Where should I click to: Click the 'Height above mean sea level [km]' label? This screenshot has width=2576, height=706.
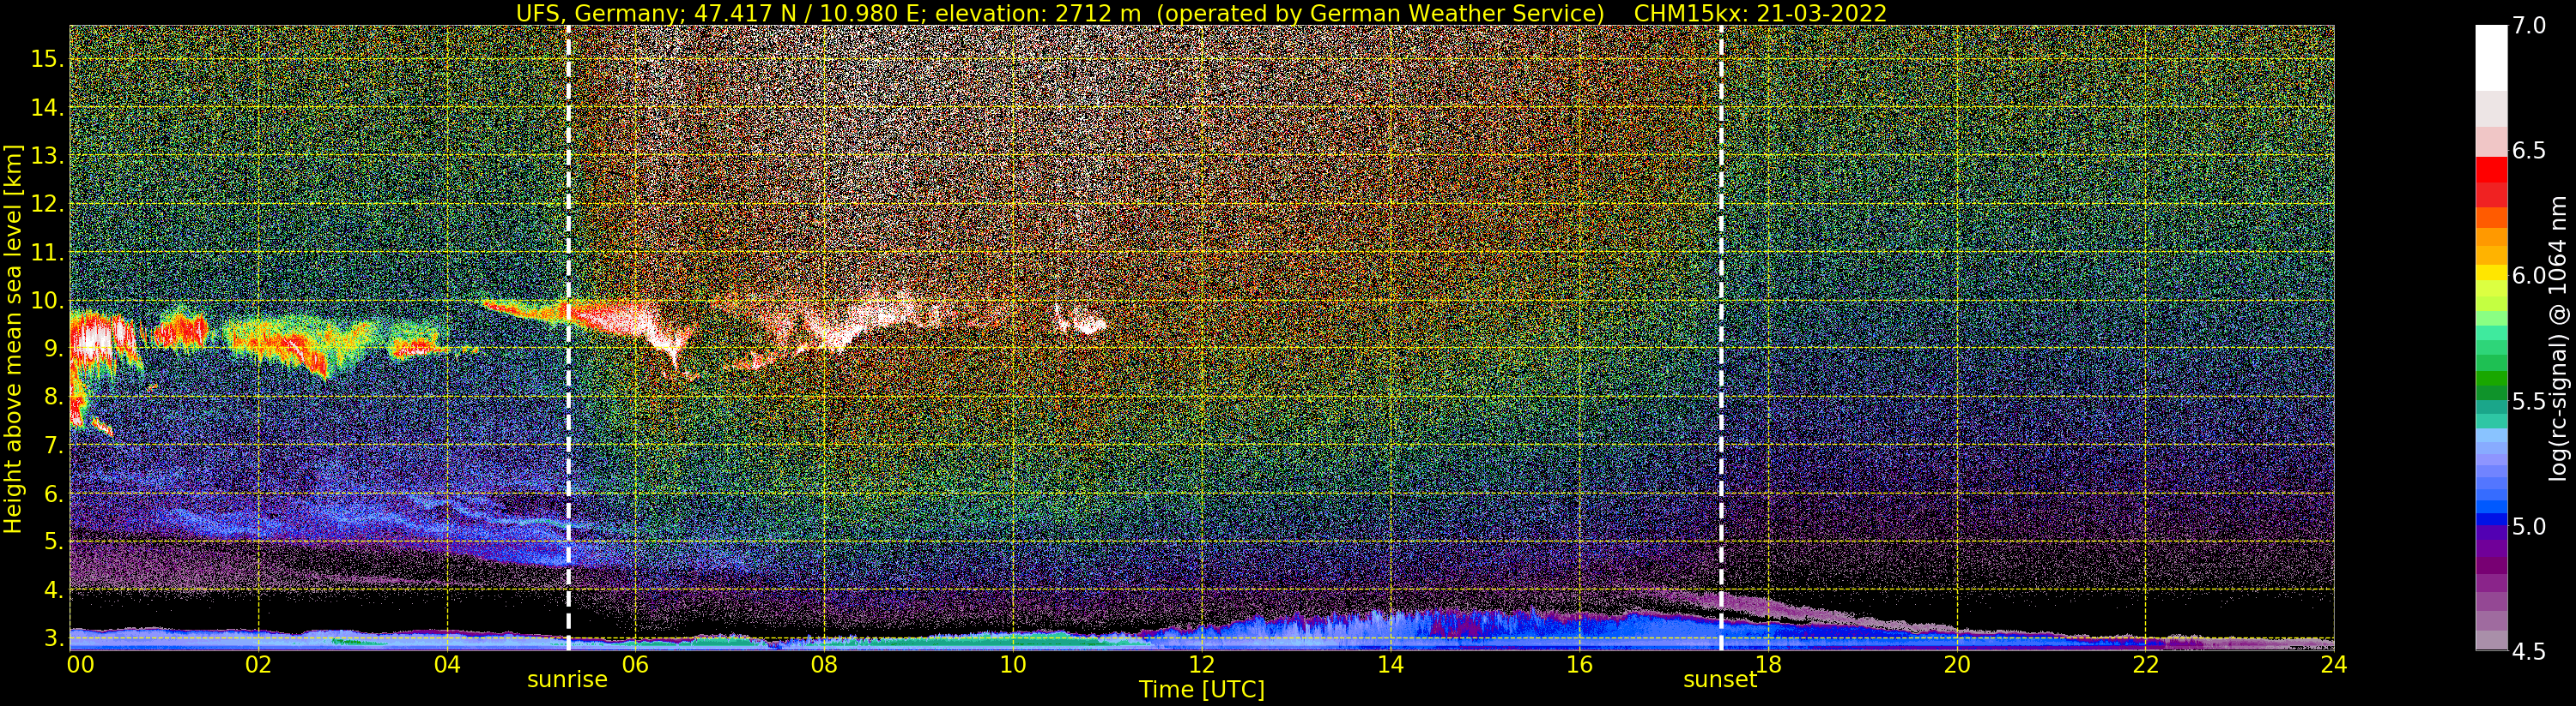tap(13, 338)
